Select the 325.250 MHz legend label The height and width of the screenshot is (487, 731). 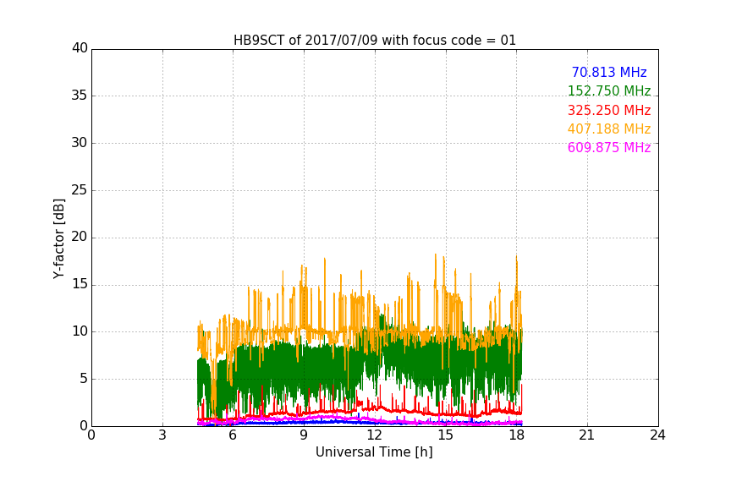[x=609, y=110]
